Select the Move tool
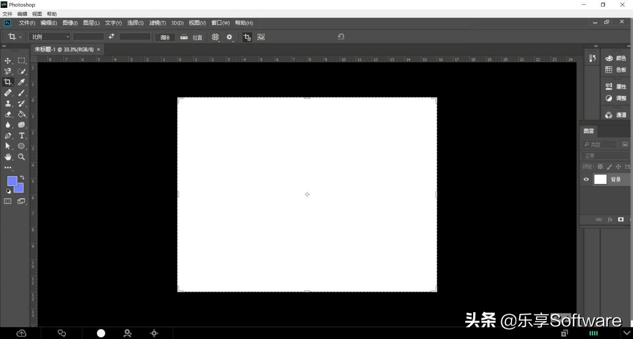The image size is (633, 339). coord(7,60)
